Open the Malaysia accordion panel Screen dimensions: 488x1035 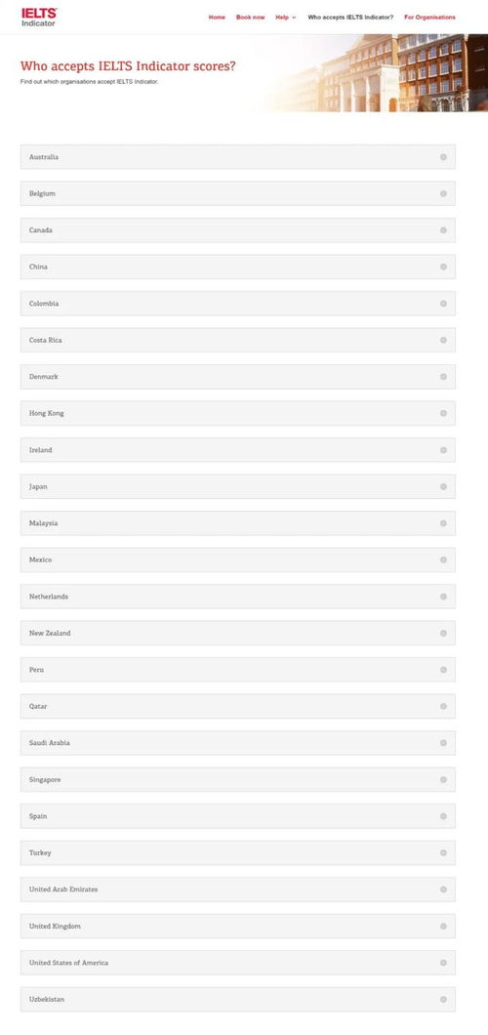238,522
